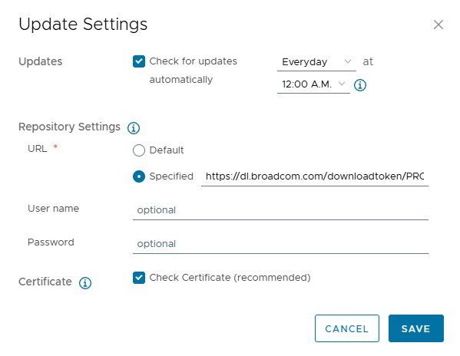Click the "Default" option label text
460x356 pixels.
(x=167, y=150)
